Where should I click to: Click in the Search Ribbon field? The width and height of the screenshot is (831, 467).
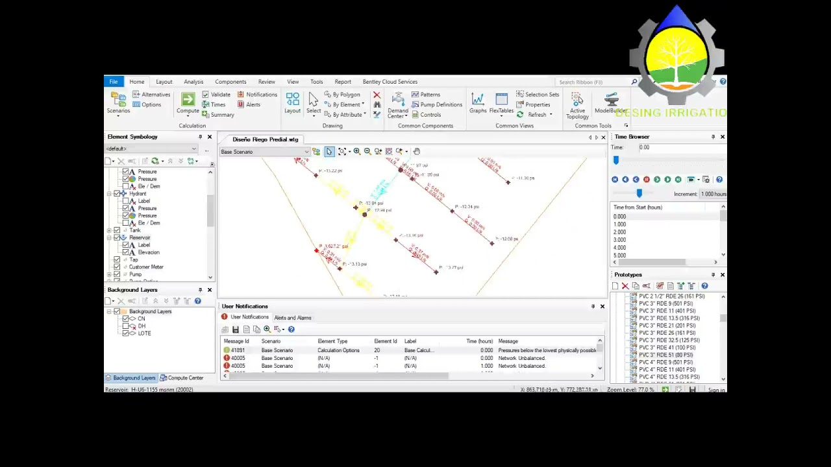tap(593, 82)
